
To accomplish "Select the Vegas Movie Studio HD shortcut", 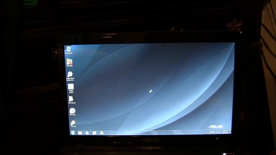I will coord(70,76).
